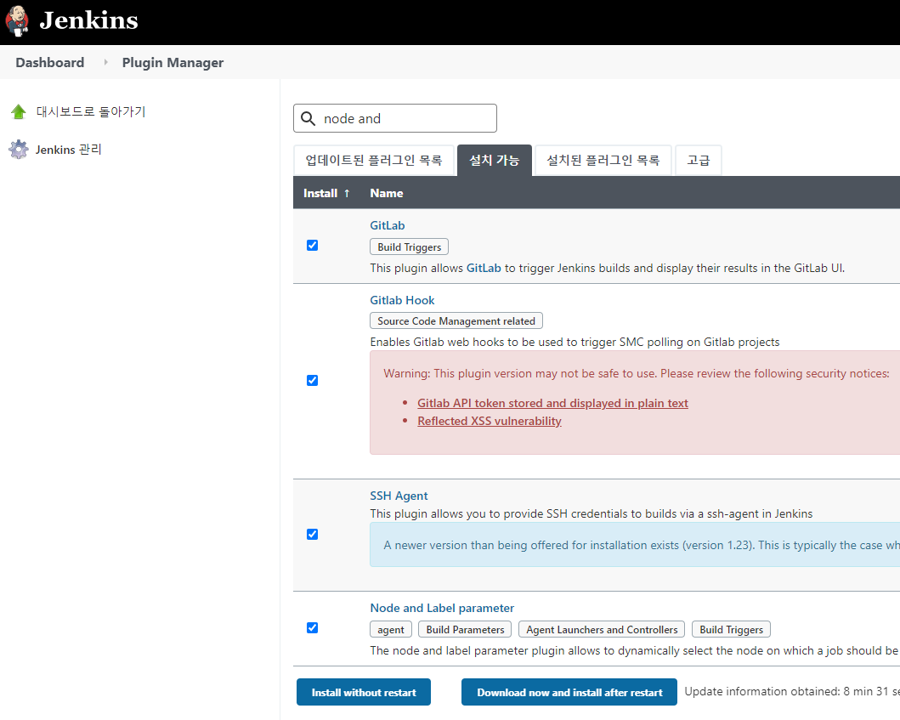The image size is (900, 720).
Task: Click Build Triggers tag under Node and Label
Action: point(731,630)
